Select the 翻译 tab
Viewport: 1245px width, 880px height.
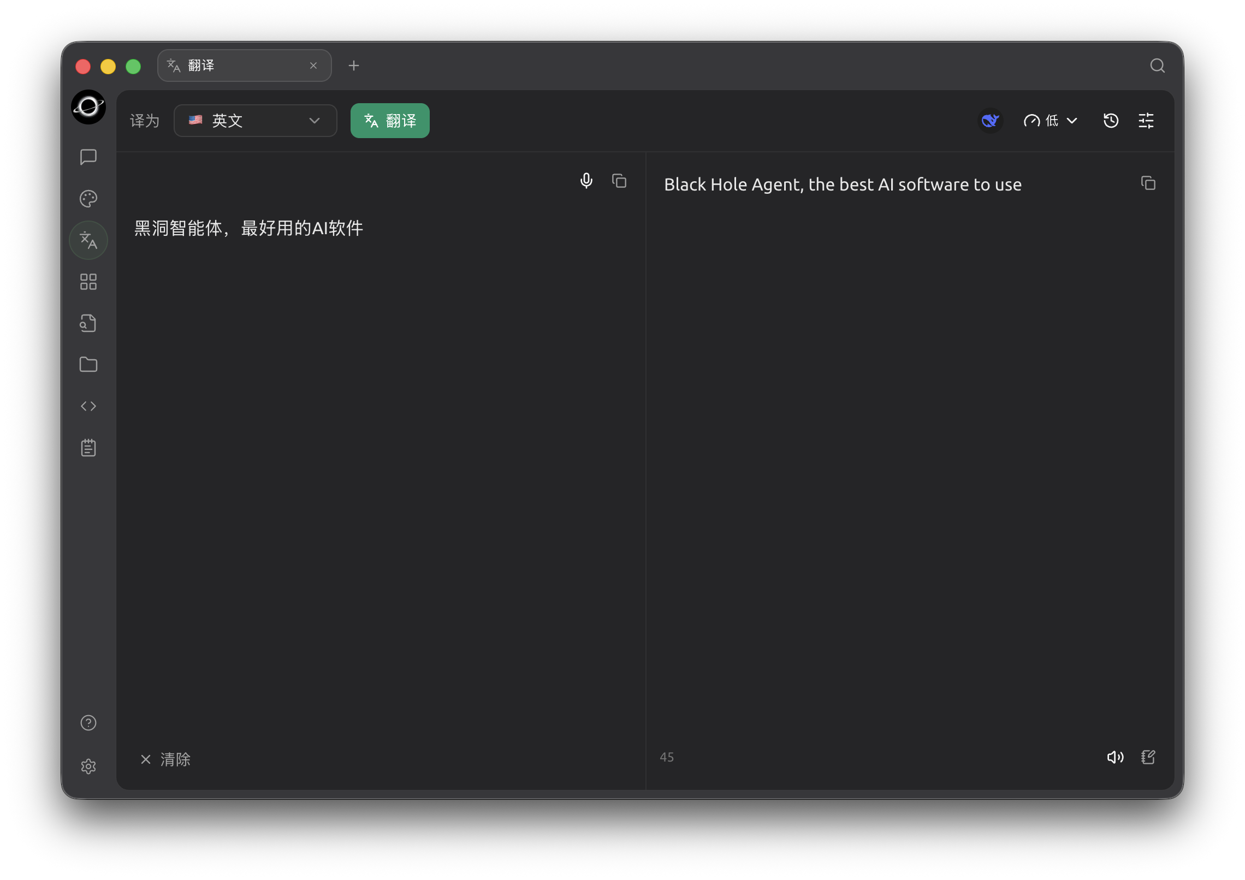pyautogui.click(x=244, y=66)
